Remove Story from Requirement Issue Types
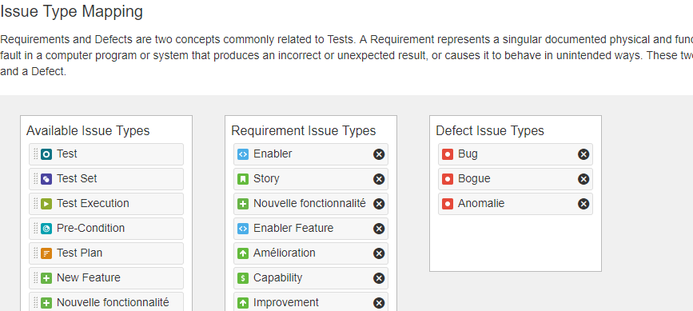The height and width of the screenshot is (311, 693). pyautogui.click(x=379, y=179)
